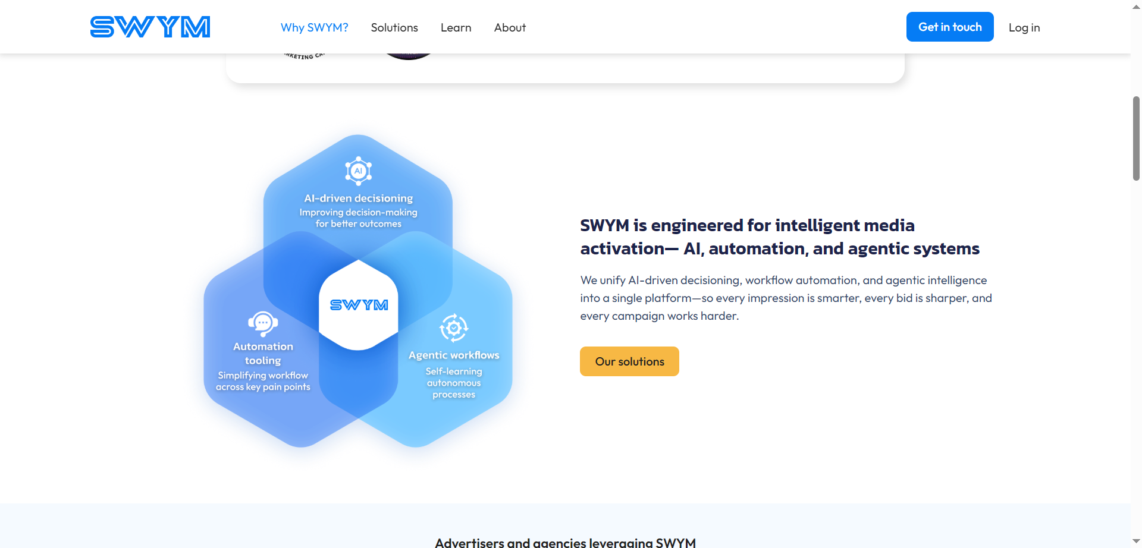Click the AI-driven decisioning hexagon

tap(357, 202)
